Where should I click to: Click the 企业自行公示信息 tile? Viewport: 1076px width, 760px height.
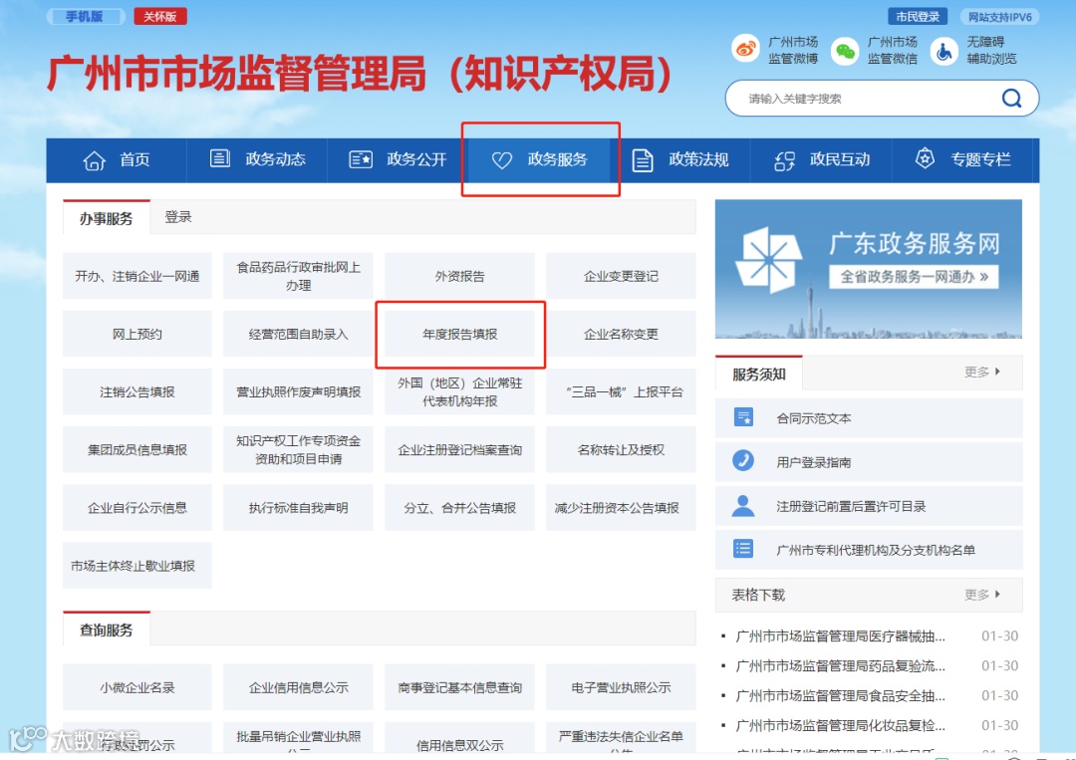(x=137, y=508)
